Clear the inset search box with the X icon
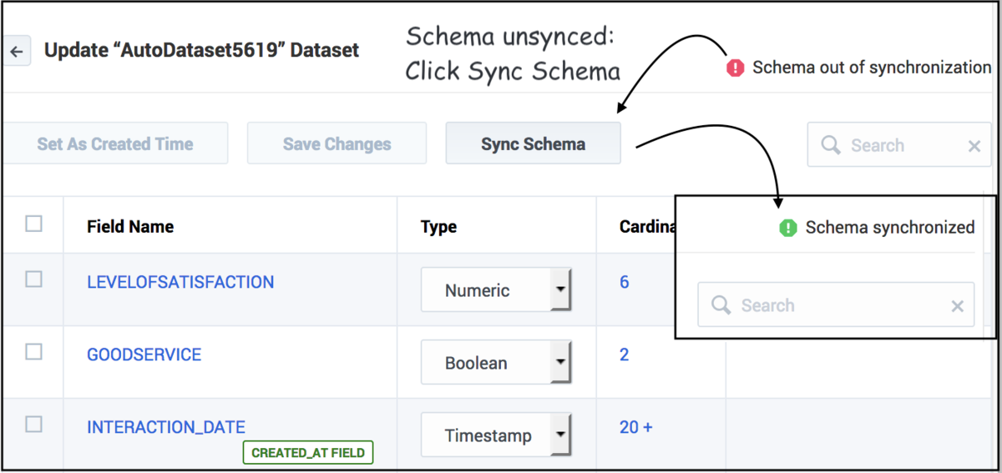This screenshot has height=473, width=1002. click(x=958, y=306)
